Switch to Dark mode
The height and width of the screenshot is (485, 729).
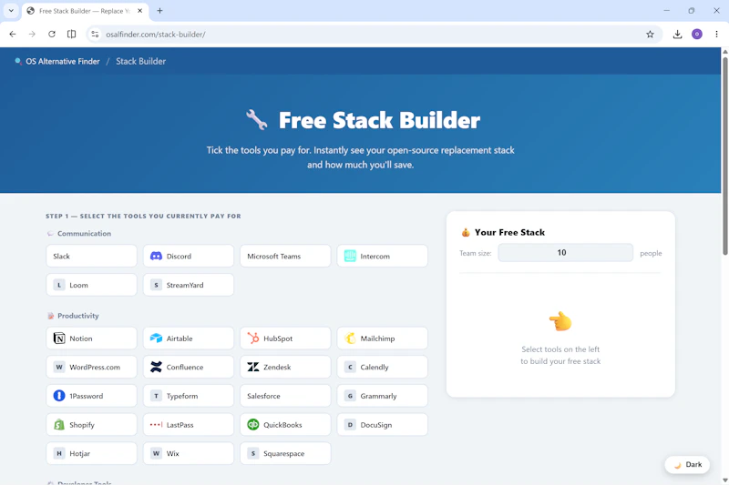coord(687,465)
